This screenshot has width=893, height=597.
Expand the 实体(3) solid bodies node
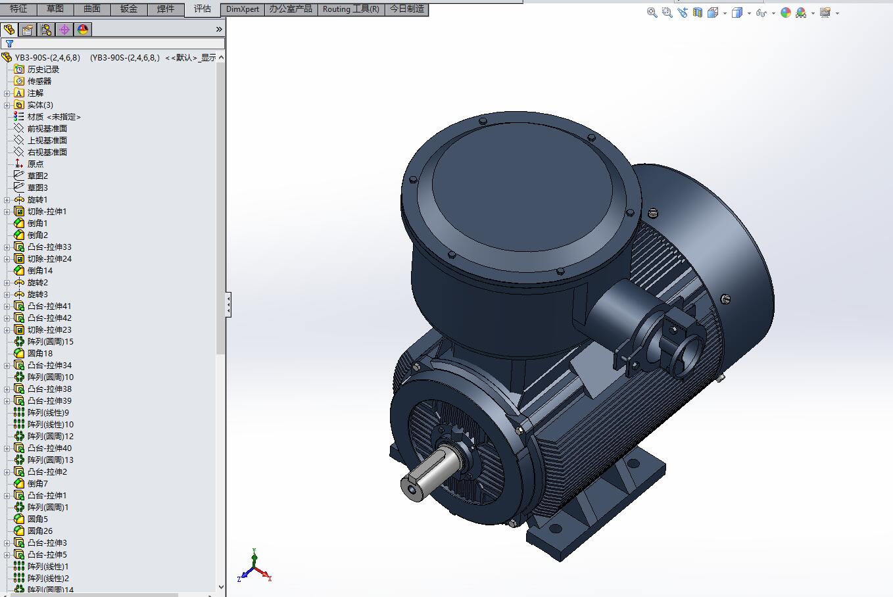pos(7,105)
